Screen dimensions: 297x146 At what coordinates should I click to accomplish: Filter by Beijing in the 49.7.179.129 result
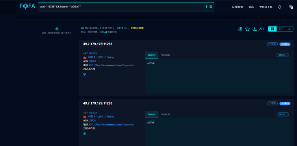coord(110,116)
